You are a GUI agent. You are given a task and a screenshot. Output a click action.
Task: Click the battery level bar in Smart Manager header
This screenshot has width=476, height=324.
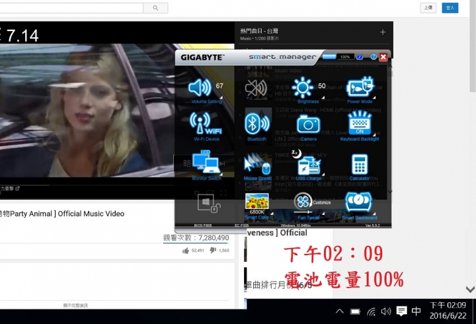pos(329,57)
